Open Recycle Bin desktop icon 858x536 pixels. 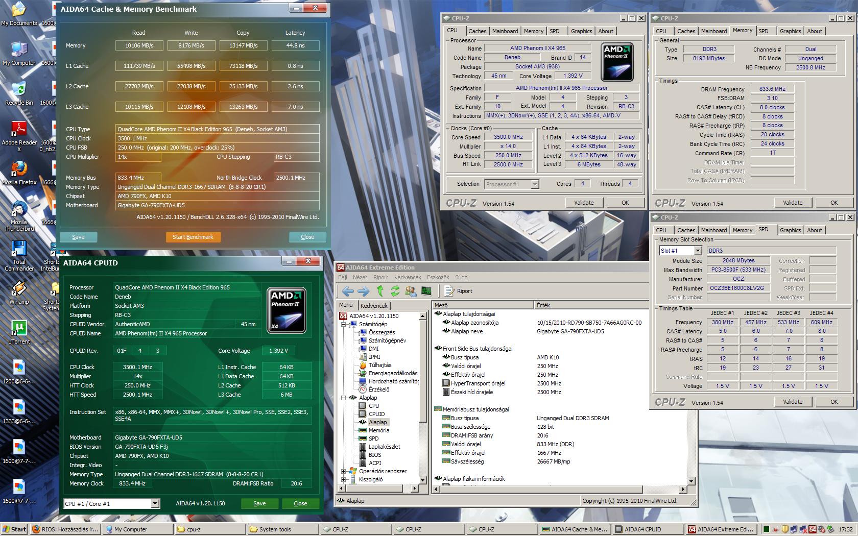[19, 93]
